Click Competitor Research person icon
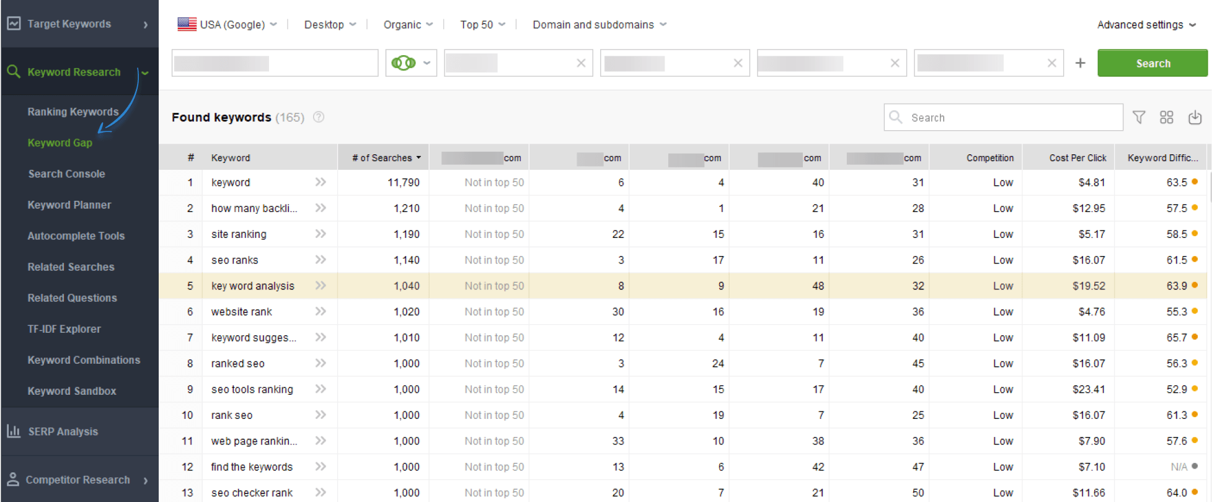Viewport: 1212px width, 502px height. click(x=13, y=479)
